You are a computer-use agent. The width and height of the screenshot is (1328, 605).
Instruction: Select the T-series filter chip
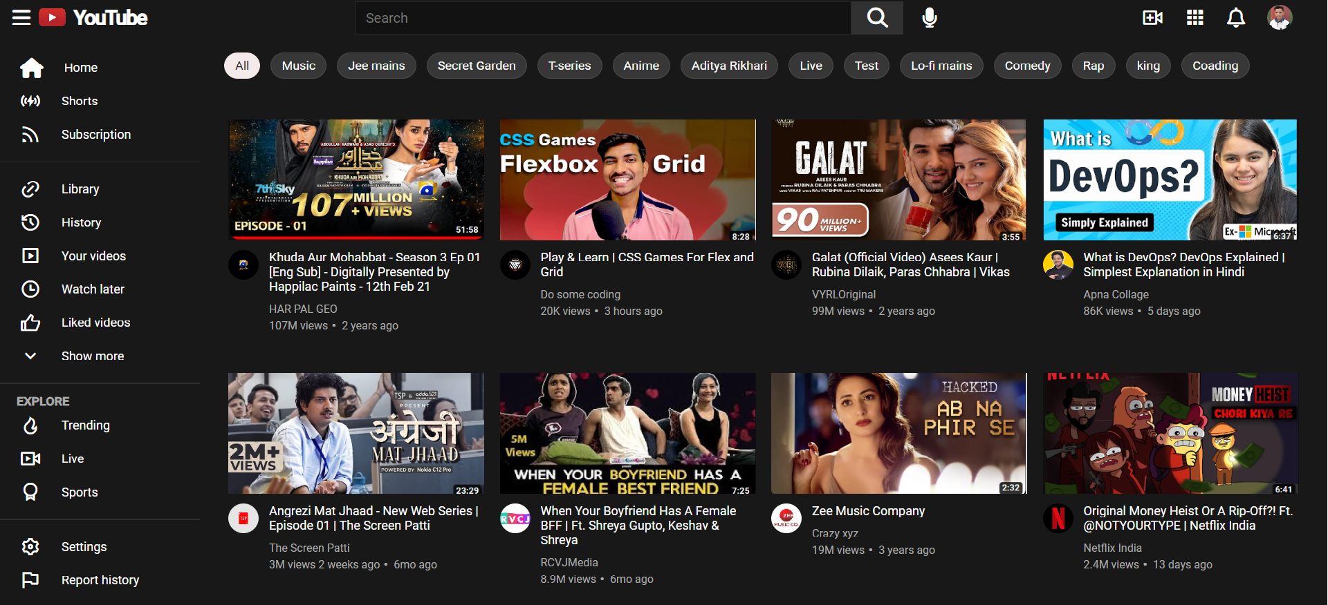pos(570,66)
